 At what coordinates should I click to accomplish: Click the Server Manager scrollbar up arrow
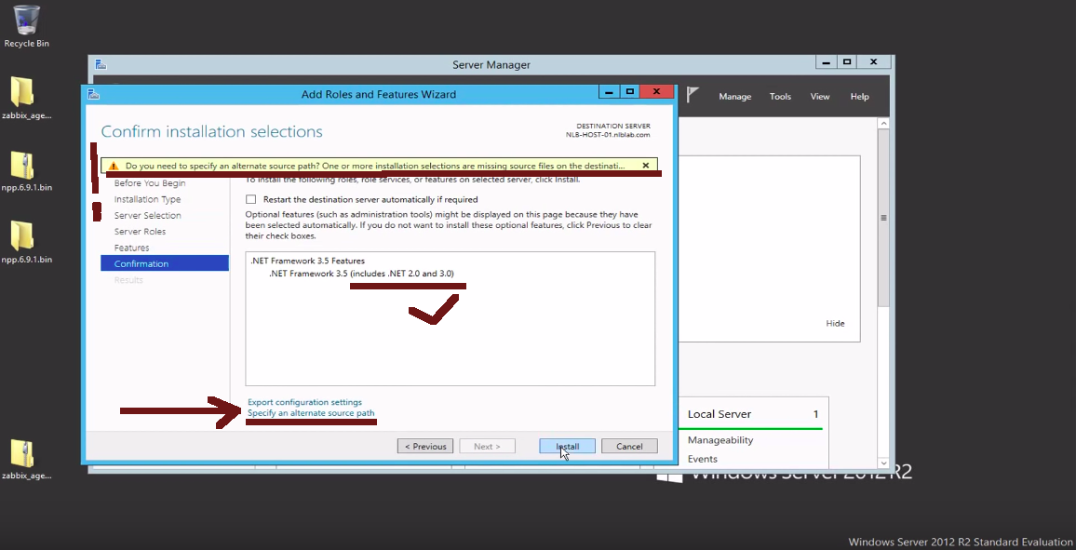(x=884, y=124)
